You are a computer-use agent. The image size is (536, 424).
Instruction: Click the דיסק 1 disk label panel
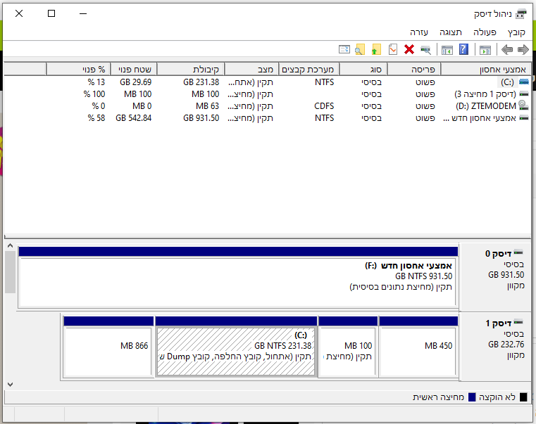[496, 346]
